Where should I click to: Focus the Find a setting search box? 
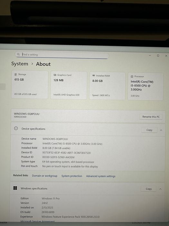coord(62,55)
